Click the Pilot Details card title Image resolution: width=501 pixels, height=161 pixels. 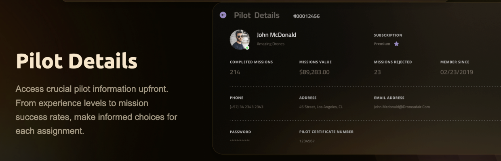(257, 15)
